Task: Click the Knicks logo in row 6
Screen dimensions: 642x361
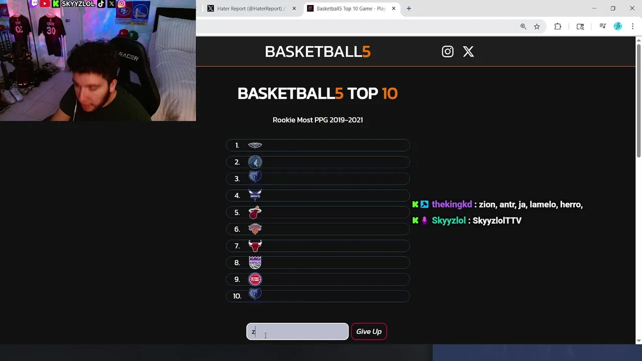Action: [255, 229]
